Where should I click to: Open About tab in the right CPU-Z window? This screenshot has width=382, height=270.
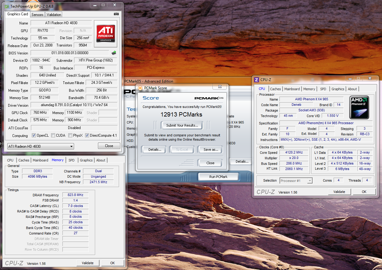click(x=352, y=89)
